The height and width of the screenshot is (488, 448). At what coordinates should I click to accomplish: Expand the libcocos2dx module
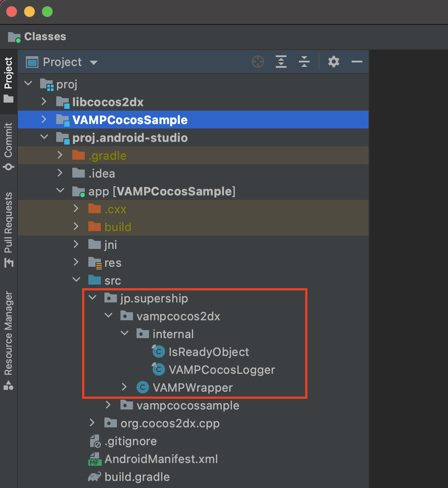[x=44, y=102]
